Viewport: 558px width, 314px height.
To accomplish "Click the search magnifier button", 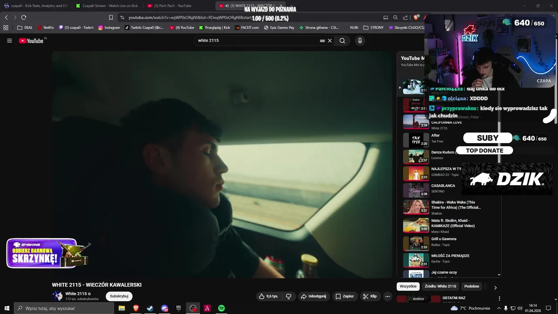I will 342,41.
